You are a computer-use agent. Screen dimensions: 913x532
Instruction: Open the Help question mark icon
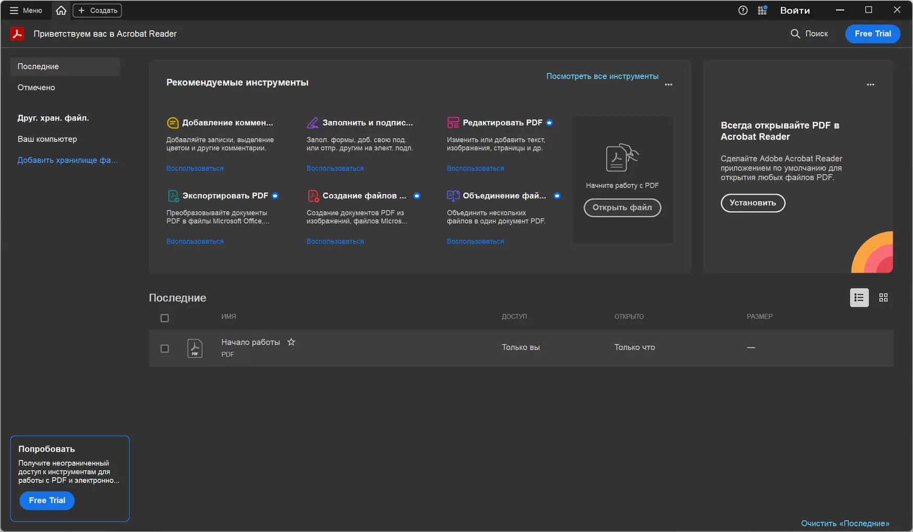pyautogui.click(x=743, y=10)
